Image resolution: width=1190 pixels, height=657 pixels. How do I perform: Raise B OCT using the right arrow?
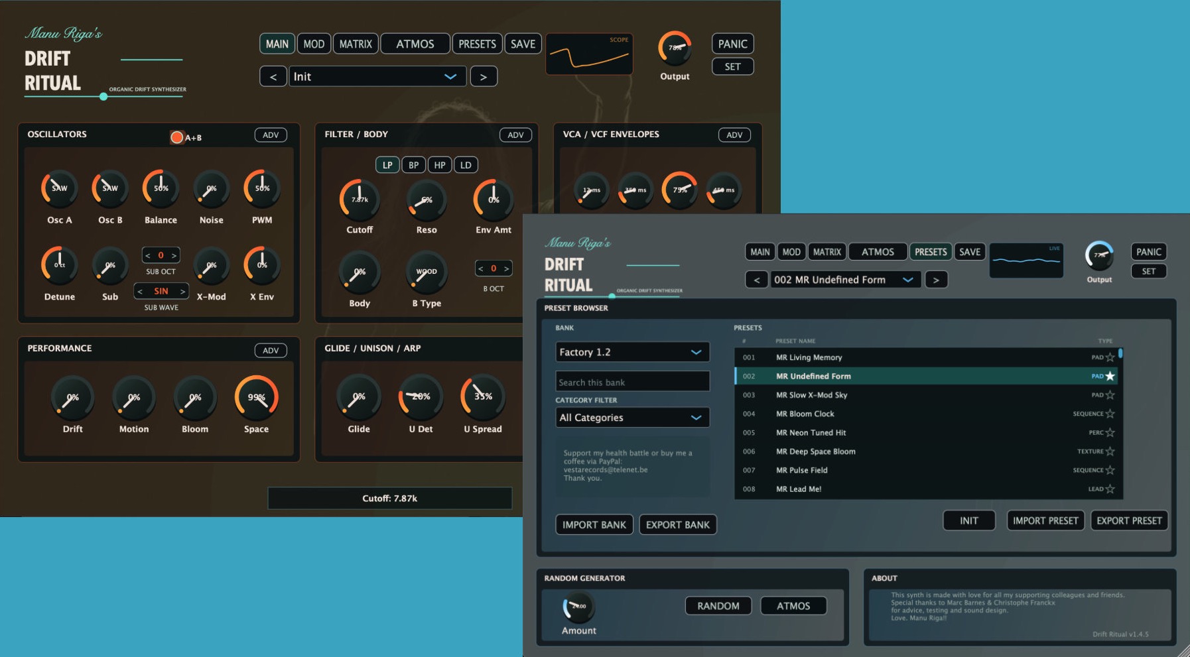click(506, 269)
